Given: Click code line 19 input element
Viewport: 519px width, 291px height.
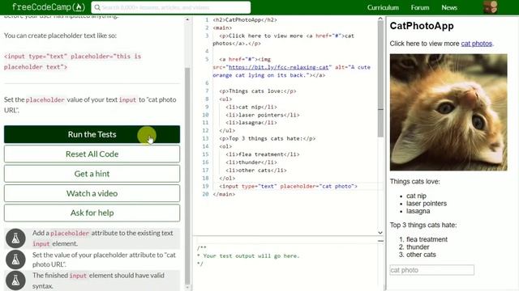Looking at the screenshot, I should [x=288, y=186].
